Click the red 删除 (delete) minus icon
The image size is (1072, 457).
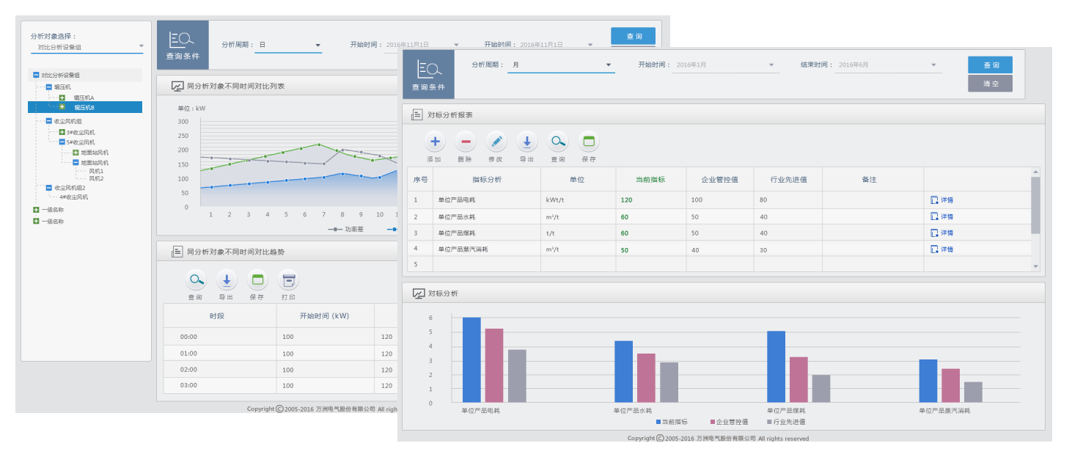coord(466,142)
